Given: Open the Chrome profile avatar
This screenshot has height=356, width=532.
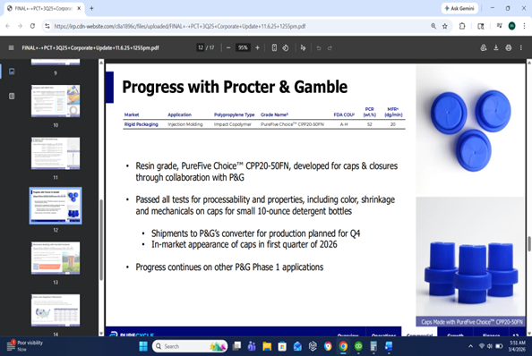Looking at the screenshot, I should click(x=511, y=26).
